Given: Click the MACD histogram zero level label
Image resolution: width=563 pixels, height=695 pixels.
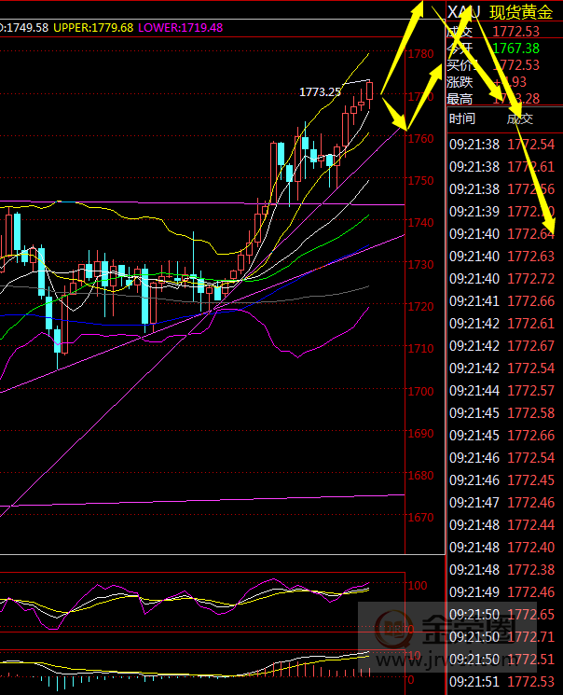Looking at the screenshot, I should (411, 680).
